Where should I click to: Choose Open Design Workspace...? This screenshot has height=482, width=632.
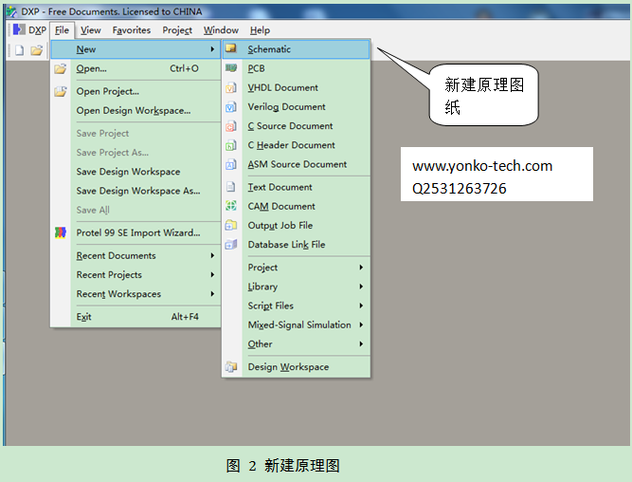[135, 110]
